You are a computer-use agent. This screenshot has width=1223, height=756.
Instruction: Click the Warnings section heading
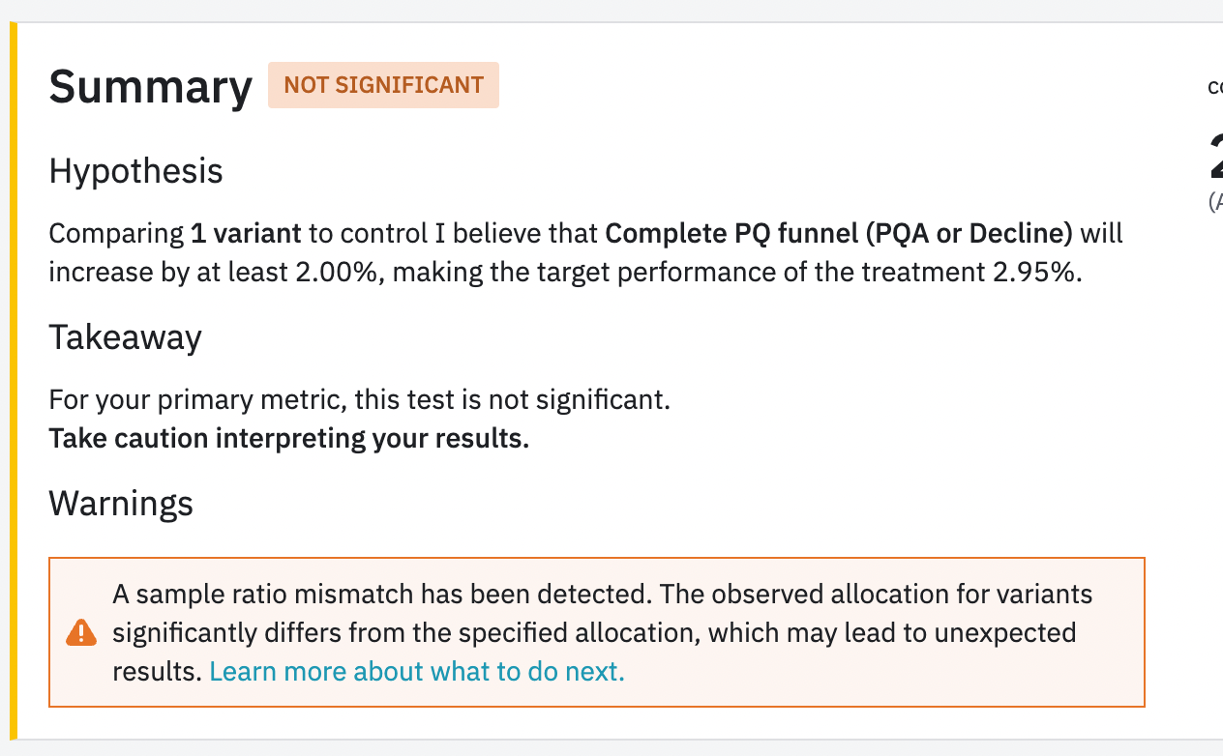121,504
